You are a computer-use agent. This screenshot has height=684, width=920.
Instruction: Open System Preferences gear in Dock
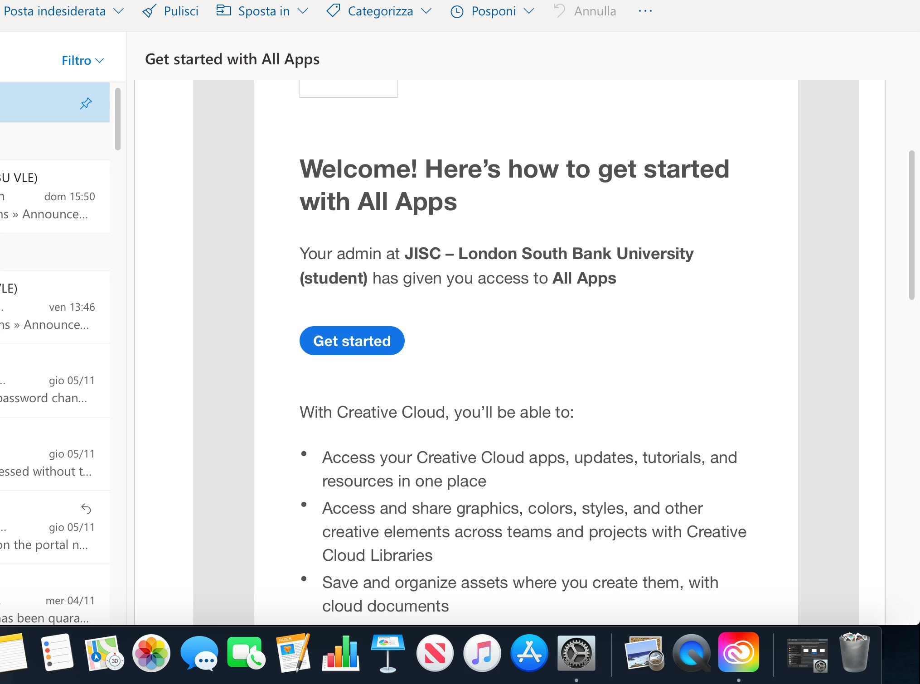coord(576,653)
